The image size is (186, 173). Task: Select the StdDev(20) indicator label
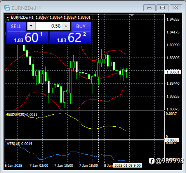[x=22, y=115]
